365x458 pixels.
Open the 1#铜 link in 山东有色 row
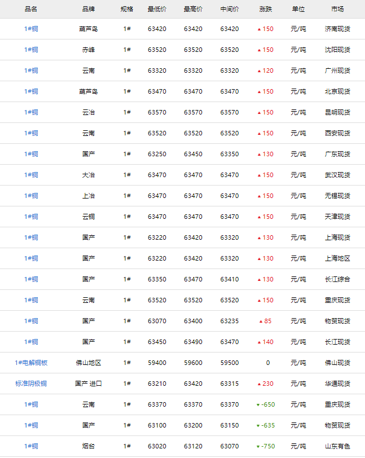[x=31, y=446]
